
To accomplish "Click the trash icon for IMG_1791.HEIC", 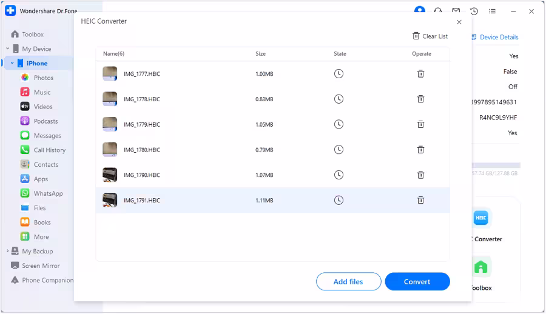I will [x=420, y=200].
